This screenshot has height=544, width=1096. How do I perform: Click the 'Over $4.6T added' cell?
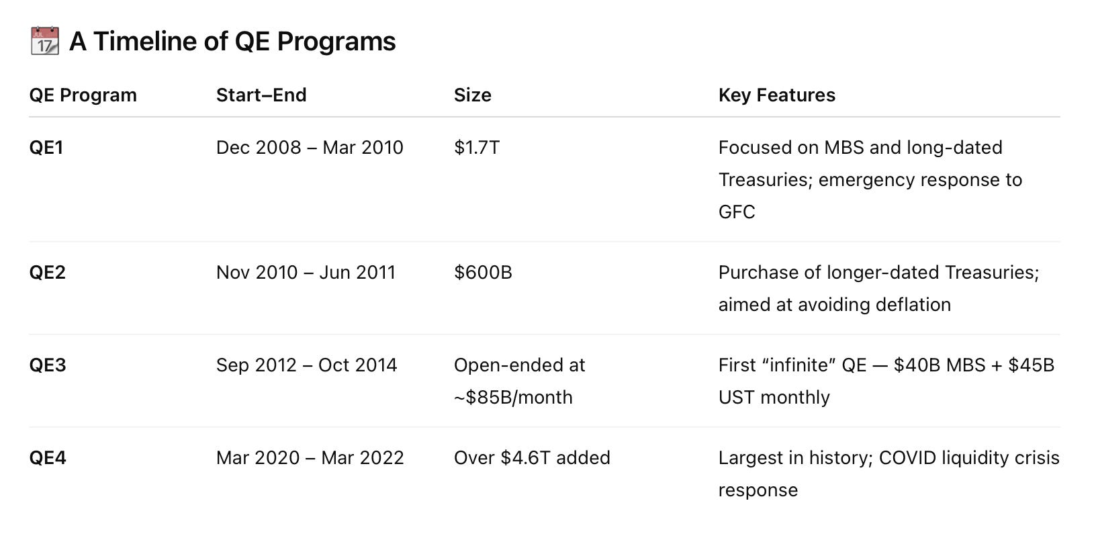tap(532, 458)
